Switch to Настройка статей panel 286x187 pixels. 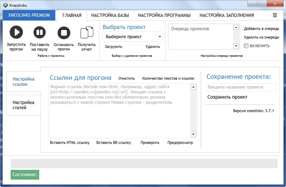[23, 105]
